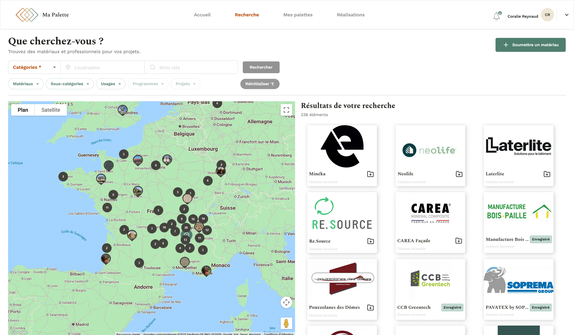Open the Réalisations tab
Screen dimensions: 574x335
(350, 15)
